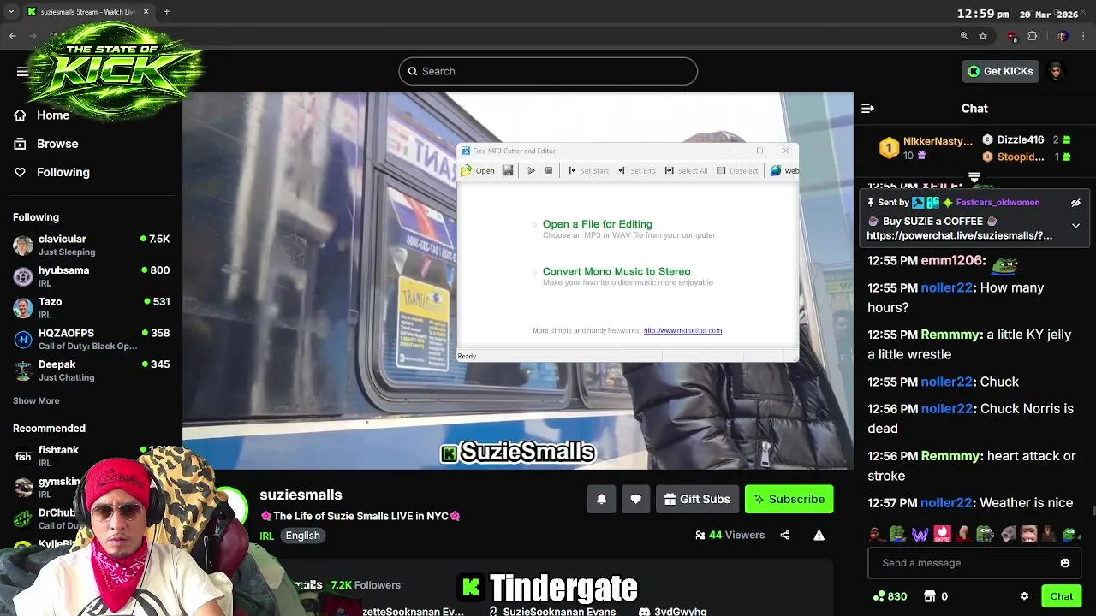Open the emoji picker in chat input
The height and width of the screenshot is (616, 1096).
(1065, 563)
